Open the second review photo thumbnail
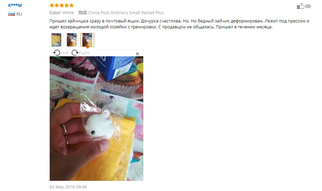 pos(72,40)
